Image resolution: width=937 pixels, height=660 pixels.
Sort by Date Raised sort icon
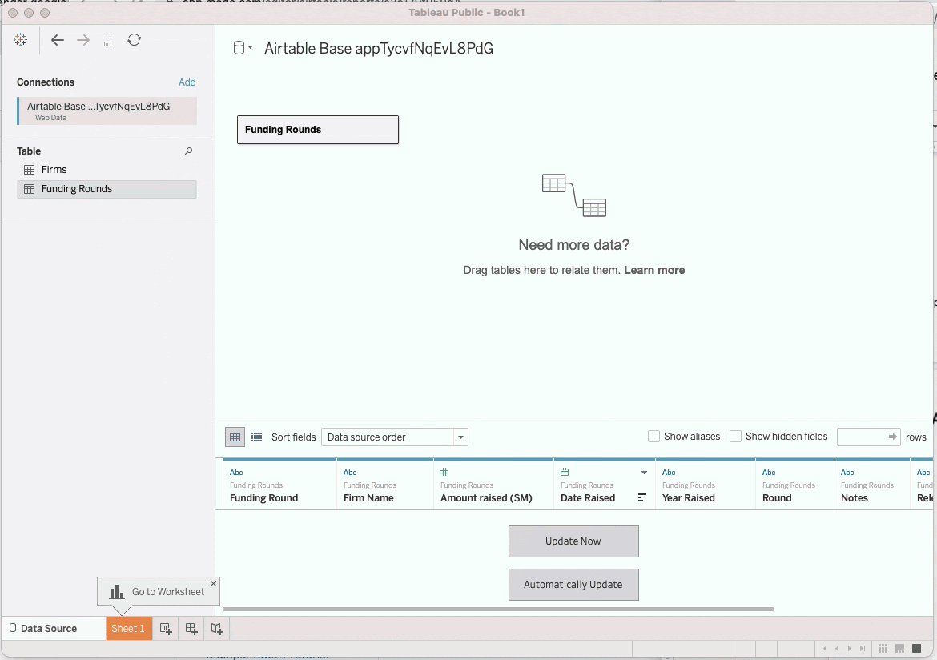coord(641,497)
